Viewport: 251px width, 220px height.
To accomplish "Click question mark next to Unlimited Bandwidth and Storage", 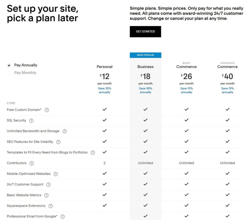I will pos(65,131).
